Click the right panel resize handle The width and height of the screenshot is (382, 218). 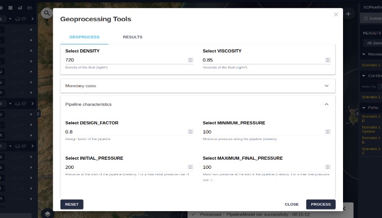(357, 114)
